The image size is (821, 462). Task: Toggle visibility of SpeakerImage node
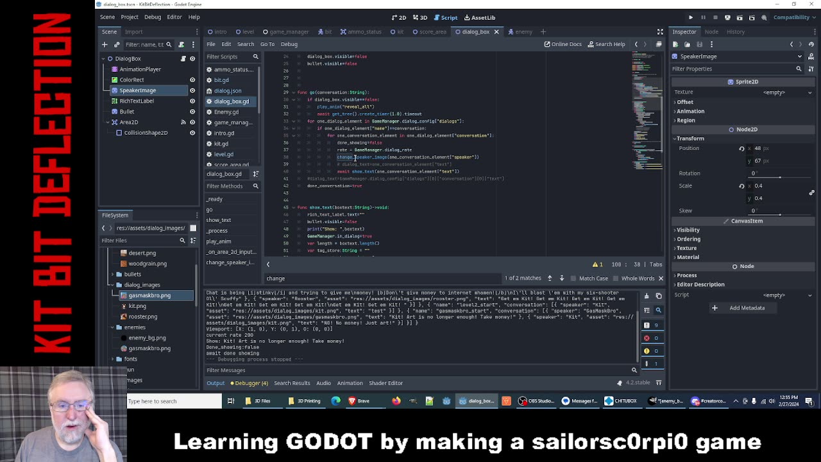point(192,90)
